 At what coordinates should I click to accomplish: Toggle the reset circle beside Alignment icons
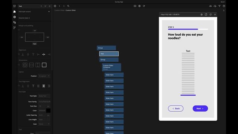[x=19, y=54]
